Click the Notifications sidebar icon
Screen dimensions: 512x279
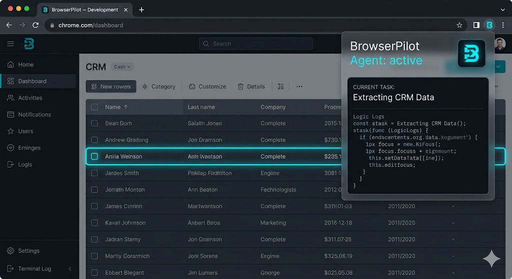click(x=10, y=114)
